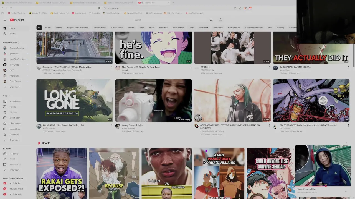Seek in the mini player progress bar
This screenshot has height=199, width=355.
click(323, 186)
